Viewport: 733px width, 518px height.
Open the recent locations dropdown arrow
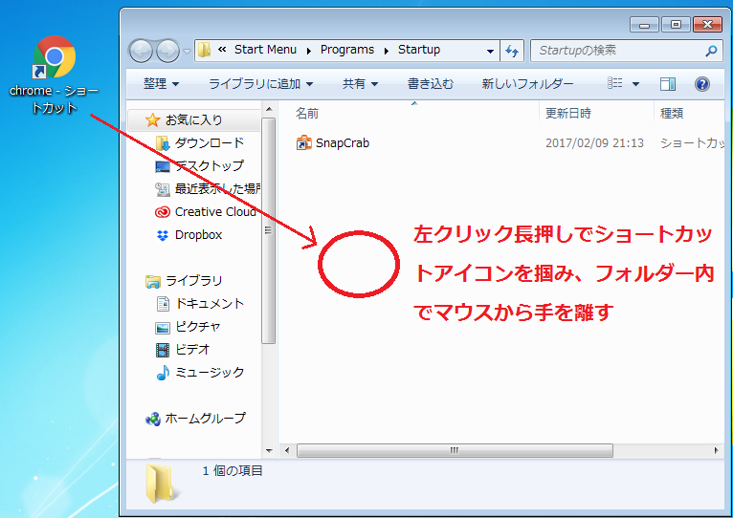pyautogui.click(x=187, y=51)
